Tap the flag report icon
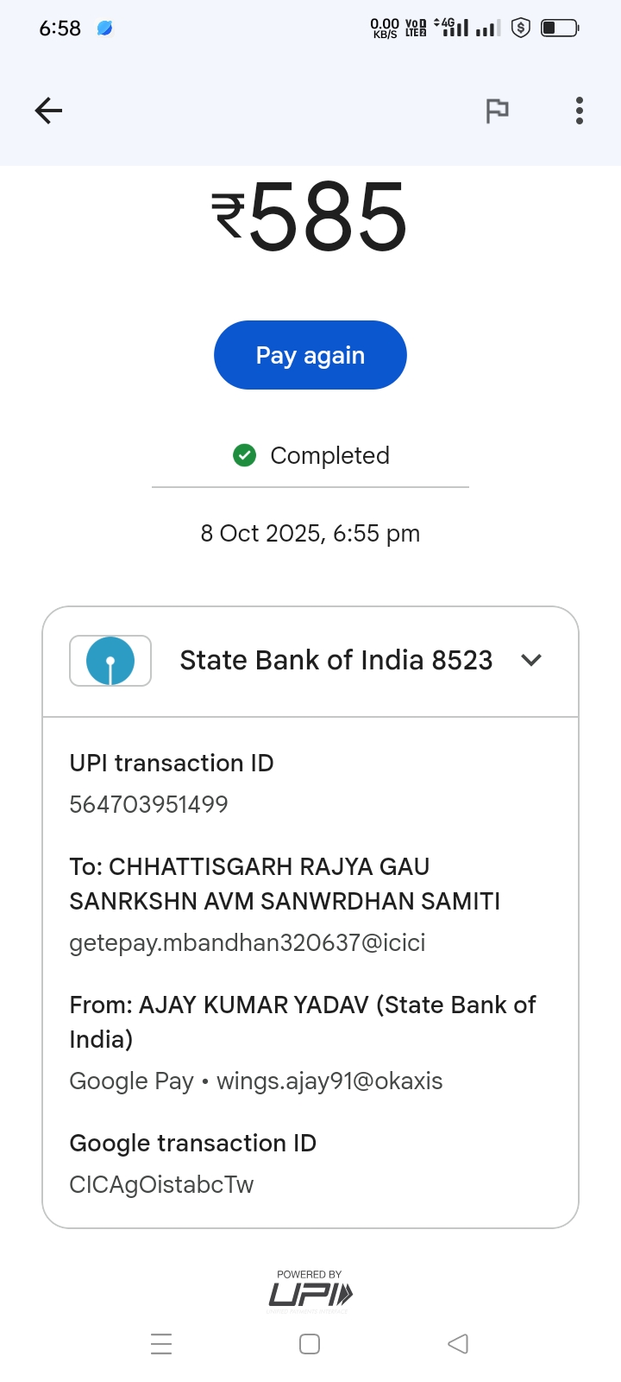 [x=497, y=111]
